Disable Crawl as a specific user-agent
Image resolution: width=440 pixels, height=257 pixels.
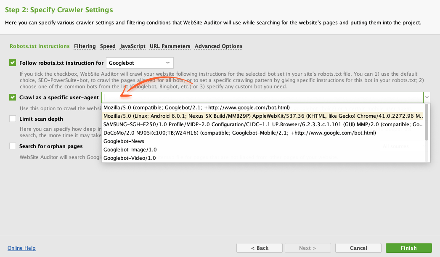coord(13,98)
